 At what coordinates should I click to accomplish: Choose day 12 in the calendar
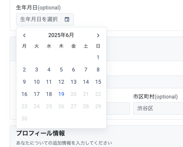(61, 82)
